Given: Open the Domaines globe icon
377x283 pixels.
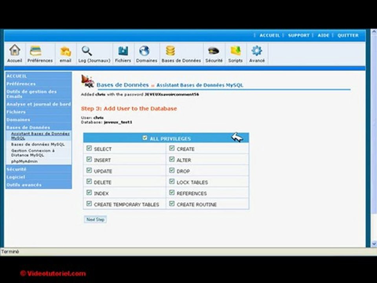Looking at the screenshot, I should pos(144,51).
